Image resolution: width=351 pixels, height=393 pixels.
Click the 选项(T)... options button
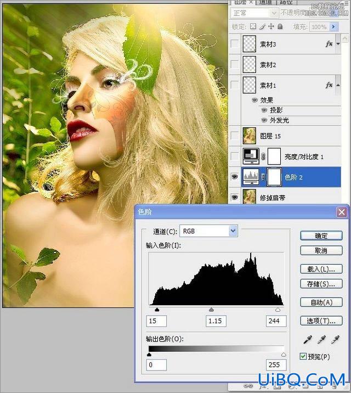[x=321, y=321]
